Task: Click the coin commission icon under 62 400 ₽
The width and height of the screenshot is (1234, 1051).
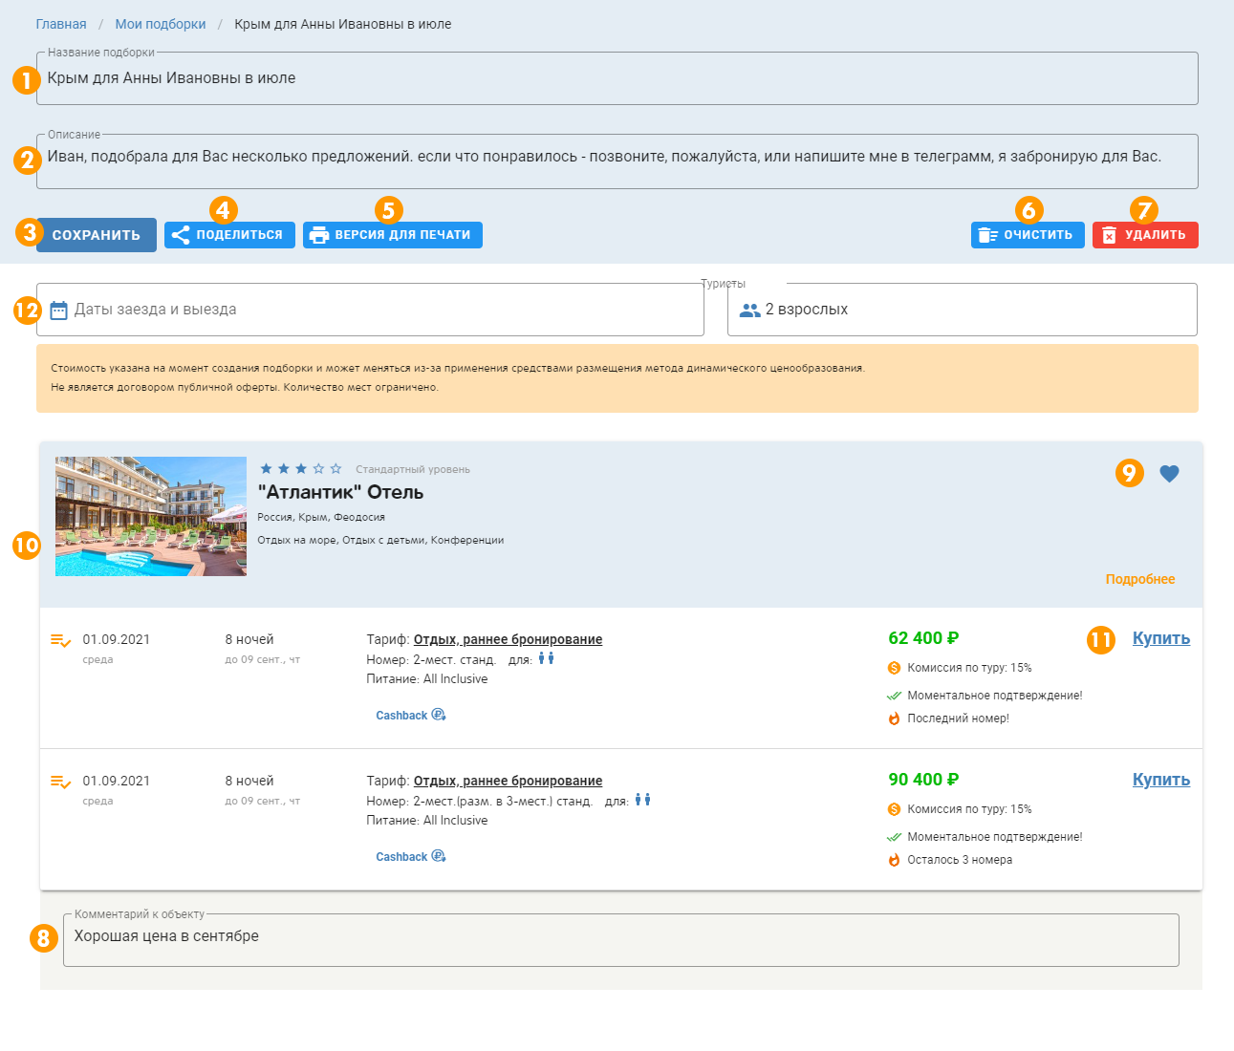Action: [894, 668]
